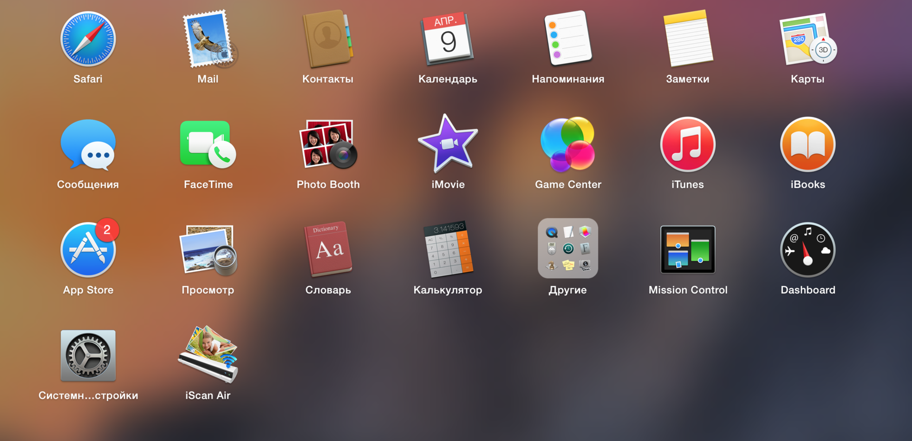Click the "Mission Control" label text
912x441 pixels.
coord(688,290)
